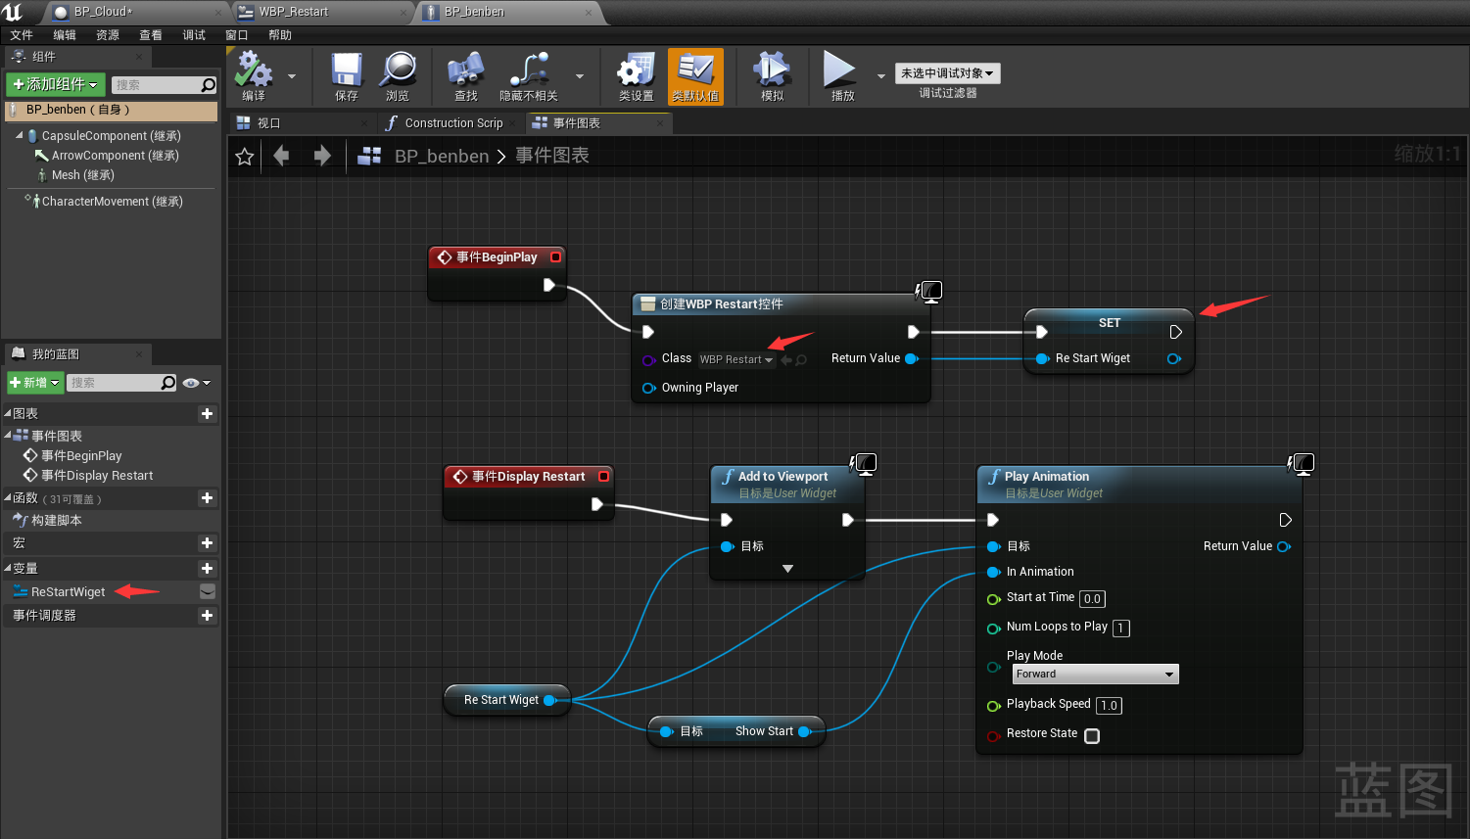This screenshot has height=839, width=1470.
Task: Toggle ReStartWiget variable visibility icon
Action: 208,591
